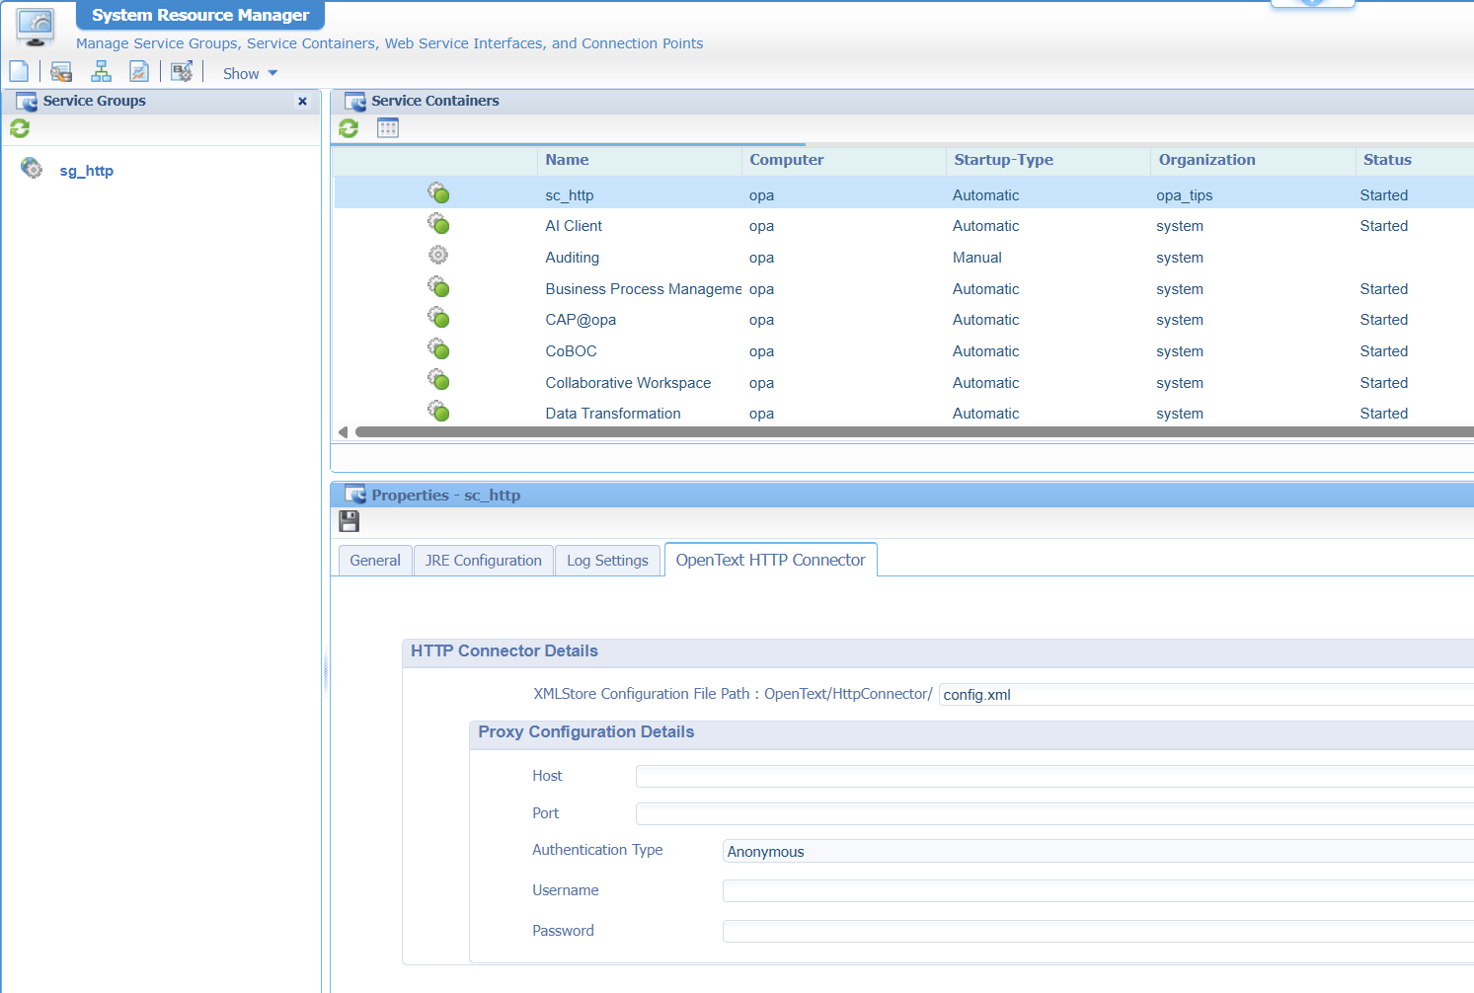Image resolution: width=1474 pixels, height=993 pixels.
Task: Switch to the Log Settings tab
Action: tap(607, 561)
